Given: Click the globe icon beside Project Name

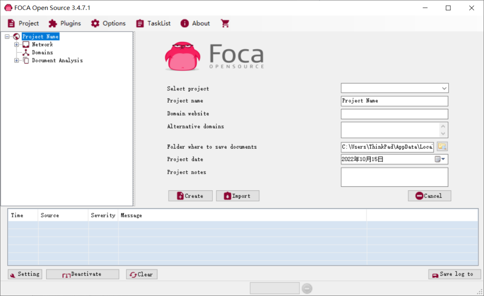Looking at the screenshot, I should (17, 37).
